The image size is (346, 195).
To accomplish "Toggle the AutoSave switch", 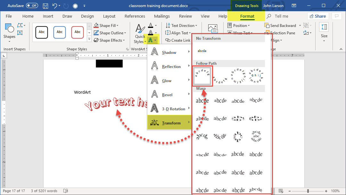I will pyautogui.click(x=32, y=6).
